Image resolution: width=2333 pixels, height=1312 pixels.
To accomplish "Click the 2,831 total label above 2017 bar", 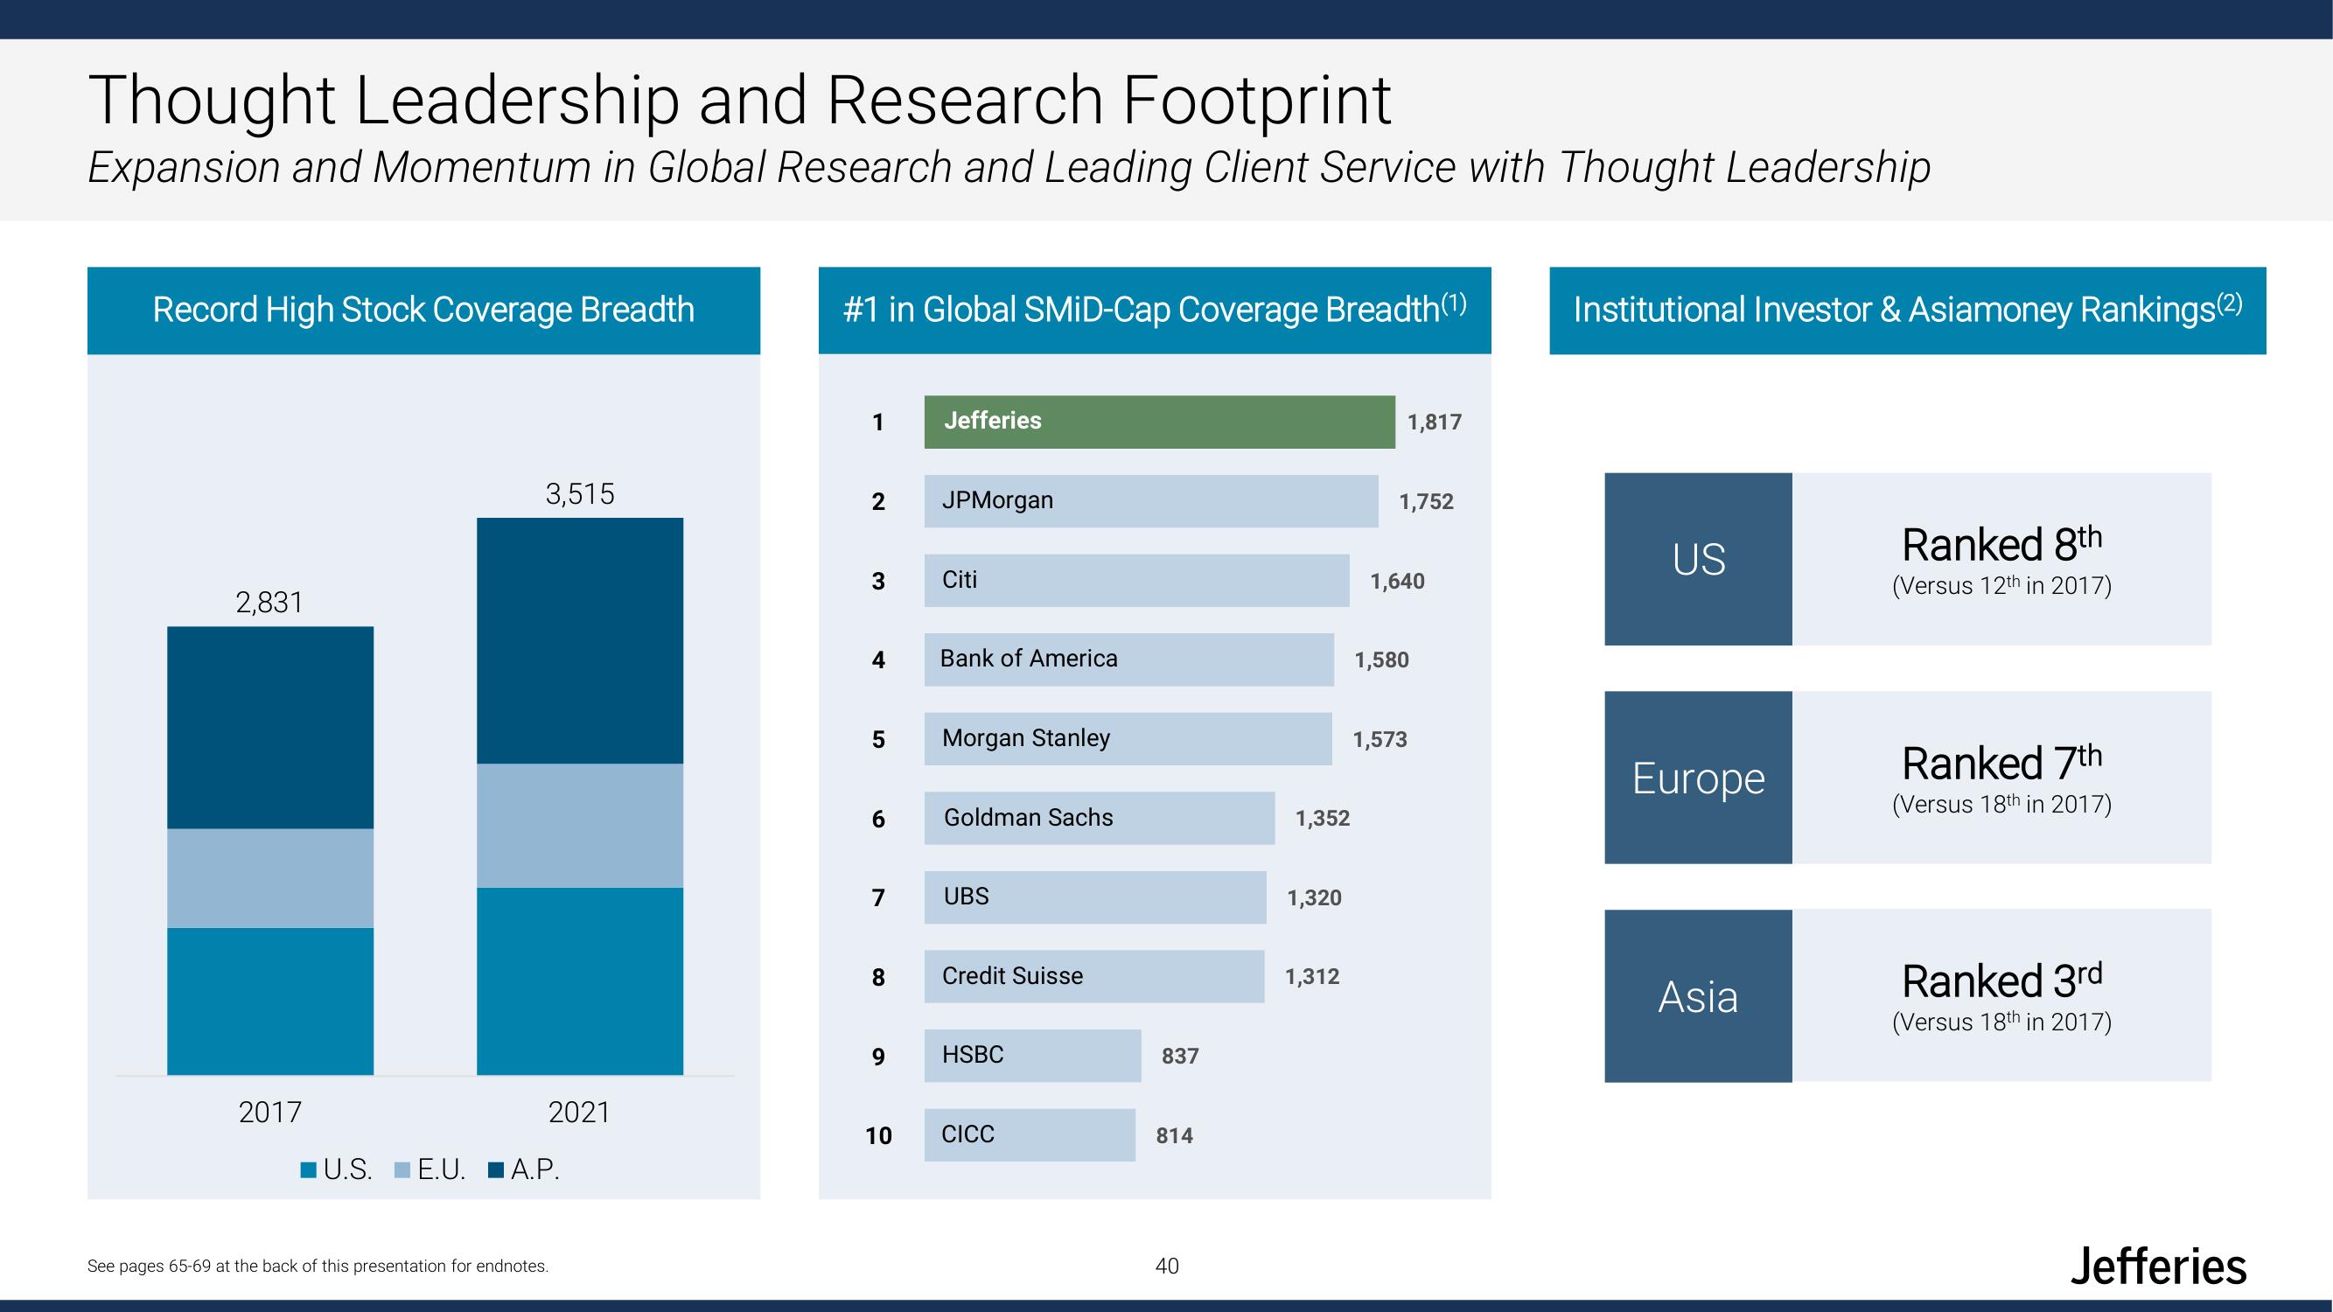I will tap(270, 602).
